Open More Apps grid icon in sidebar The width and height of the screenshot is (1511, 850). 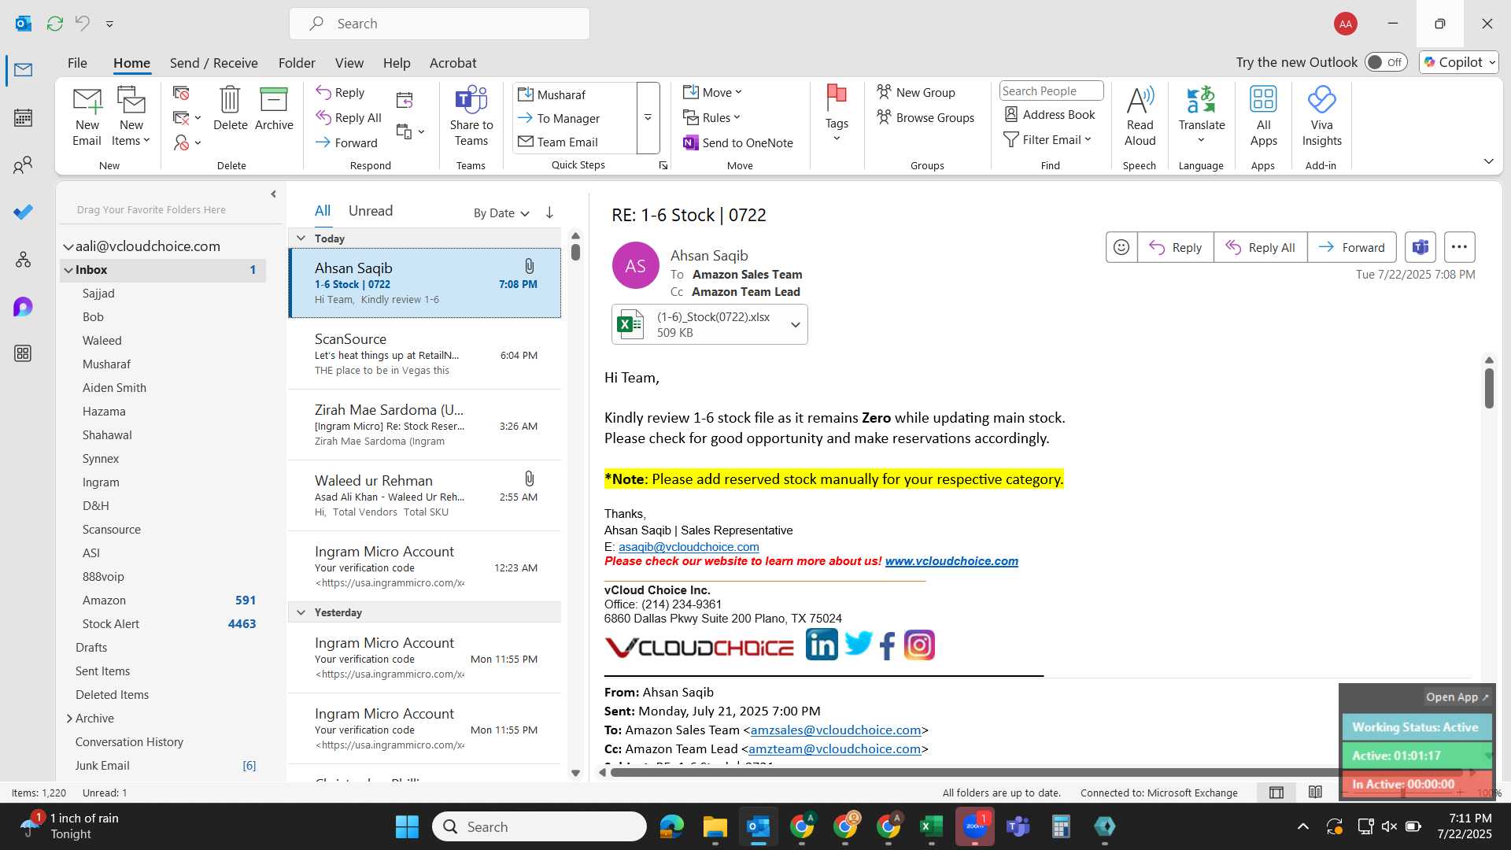pos(23,353)
